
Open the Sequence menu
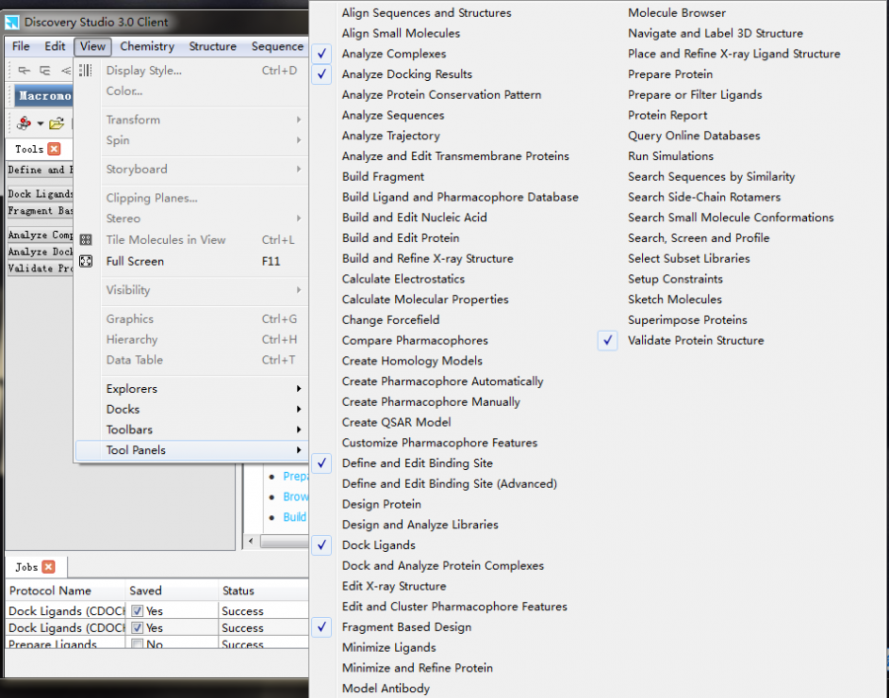tap(278, 46)
